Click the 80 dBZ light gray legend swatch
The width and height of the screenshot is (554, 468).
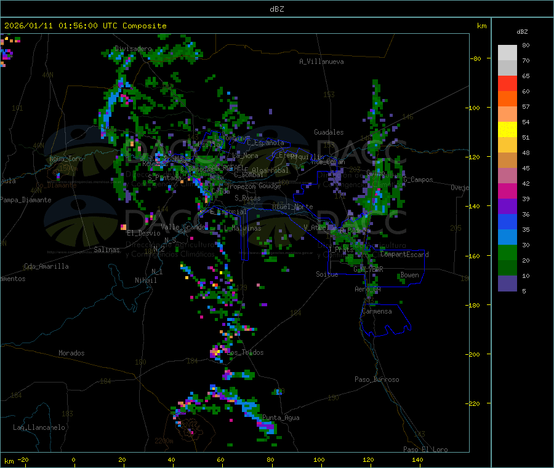(507, 53)
